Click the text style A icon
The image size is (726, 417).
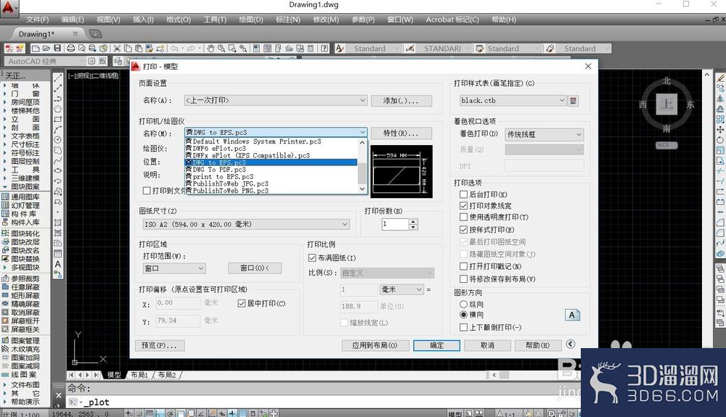point(340,48)
